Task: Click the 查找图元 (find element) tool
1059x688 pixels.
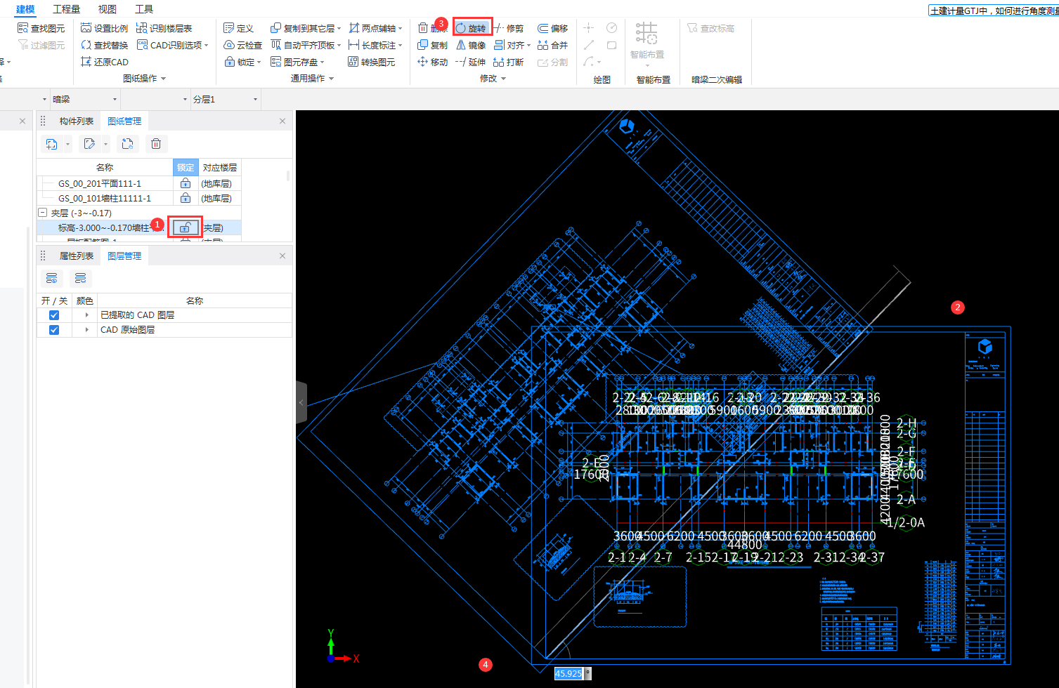Action: (41, 28)
